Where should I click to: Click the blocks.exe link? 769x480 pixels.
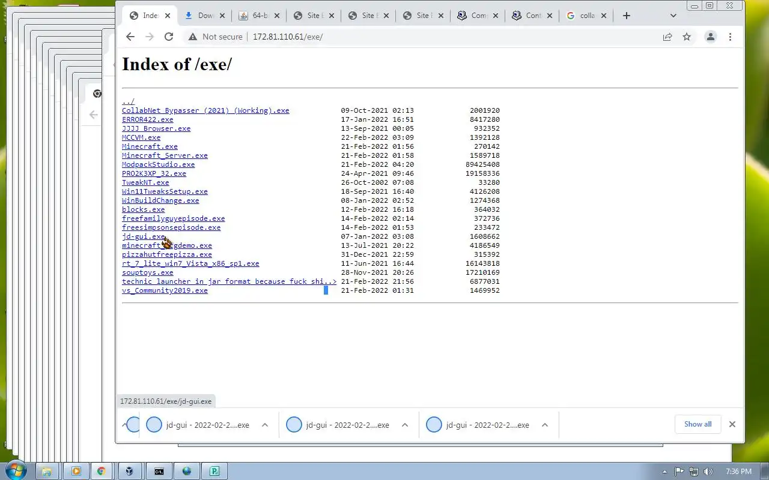click(x=143, y=209)
